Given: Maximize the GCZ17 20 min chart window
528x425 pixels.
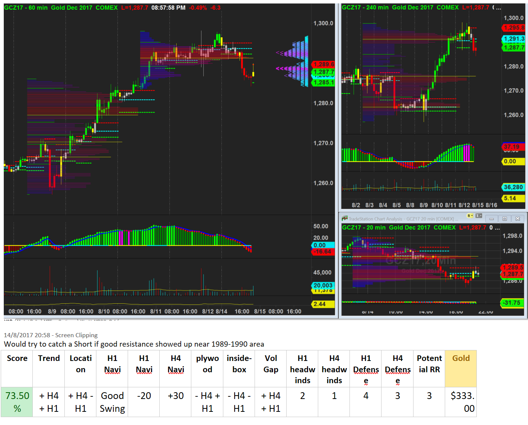Looking at the screenshot, I should coord(505,219).
